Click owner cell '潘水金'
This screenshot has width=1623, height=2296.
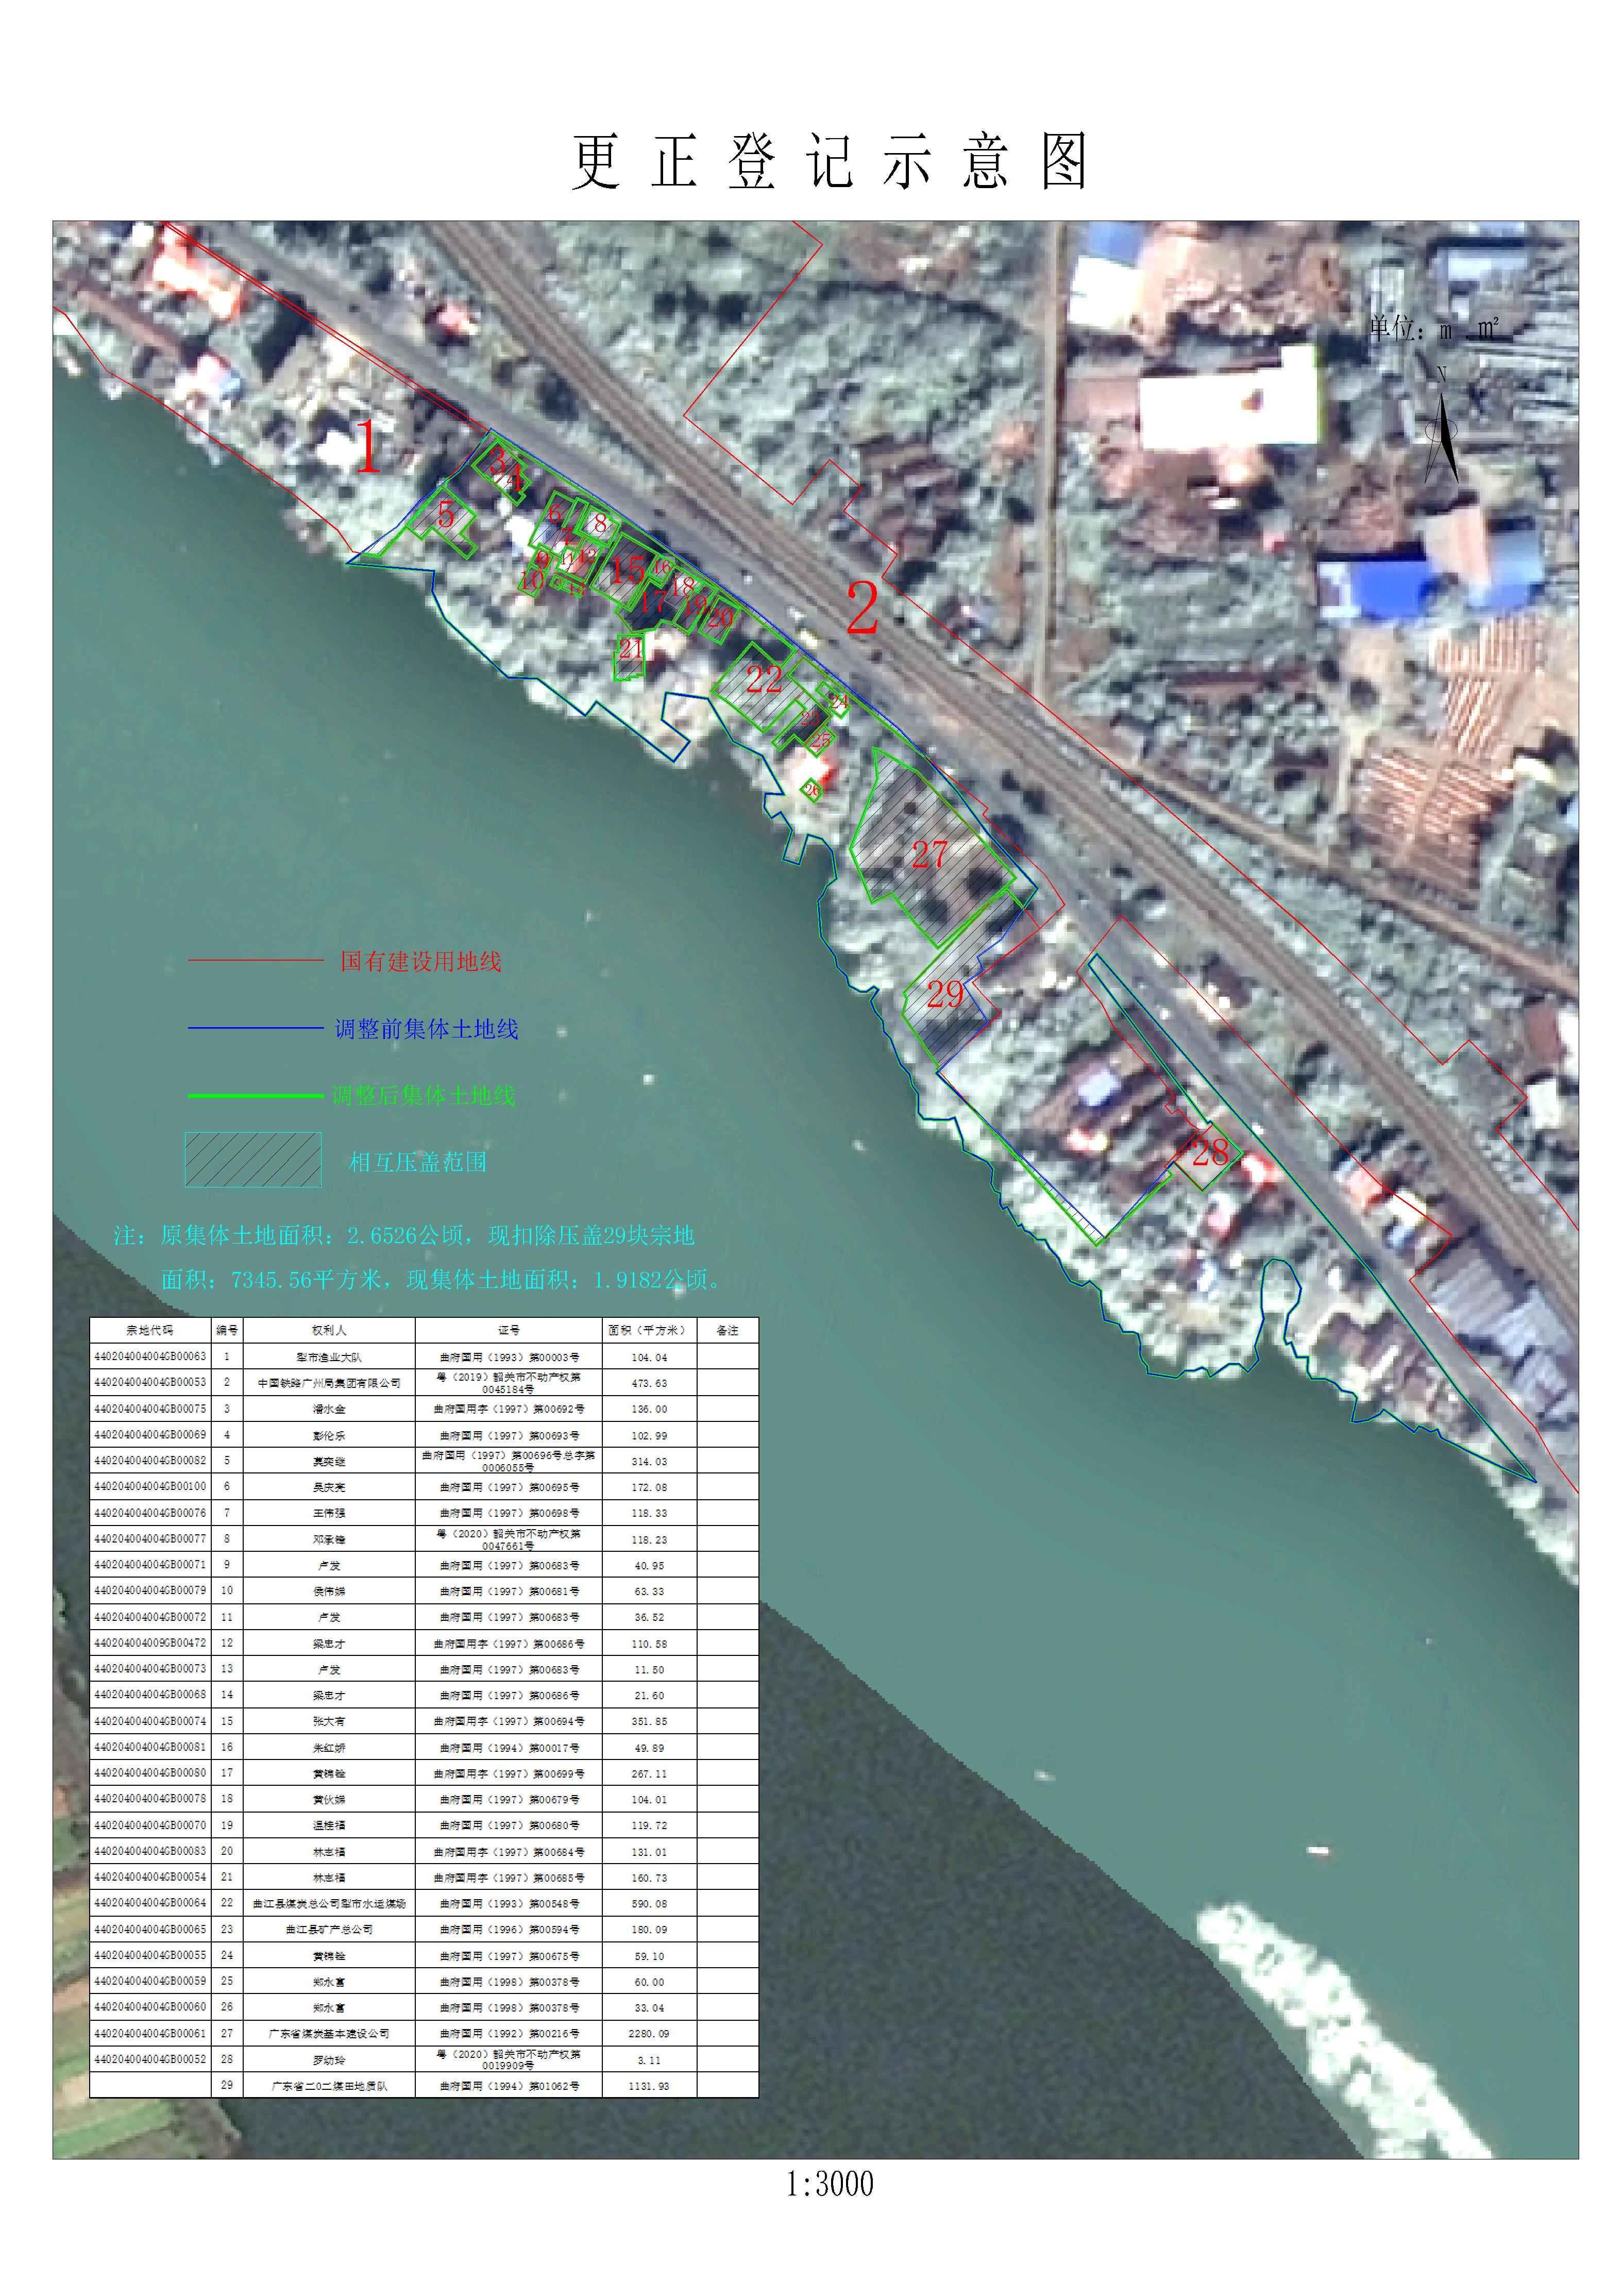pyautogui.click(x=329, y=1409)
